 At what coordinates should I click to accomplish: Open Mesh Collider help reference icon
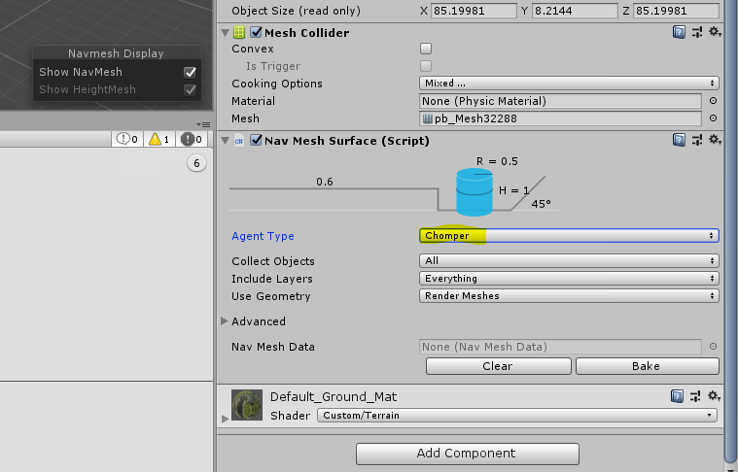[679, 32]
